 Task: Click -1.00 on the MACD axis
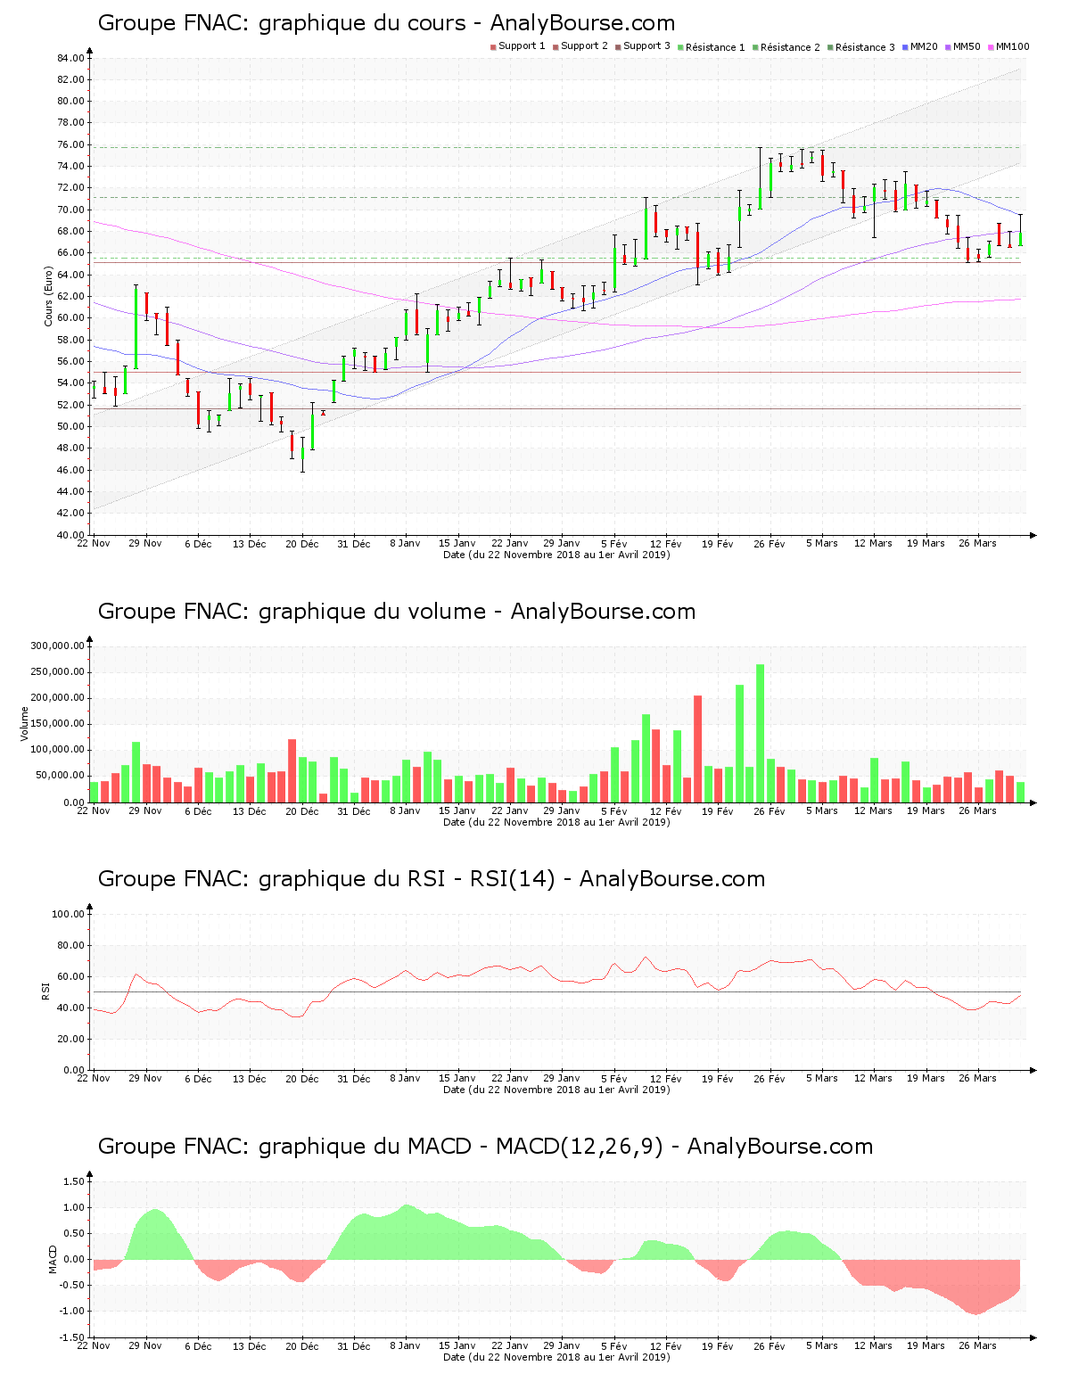(71, 1312)
